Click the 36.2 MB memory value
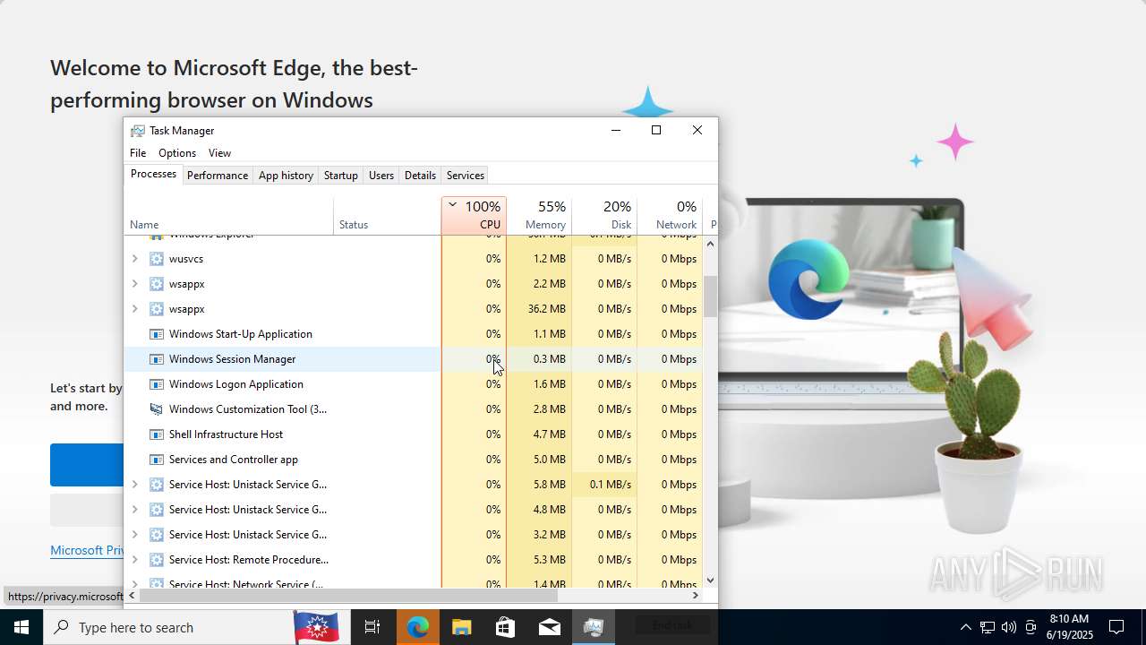Viewport: 1146px width, 645px height. click(x=547, y=309)
